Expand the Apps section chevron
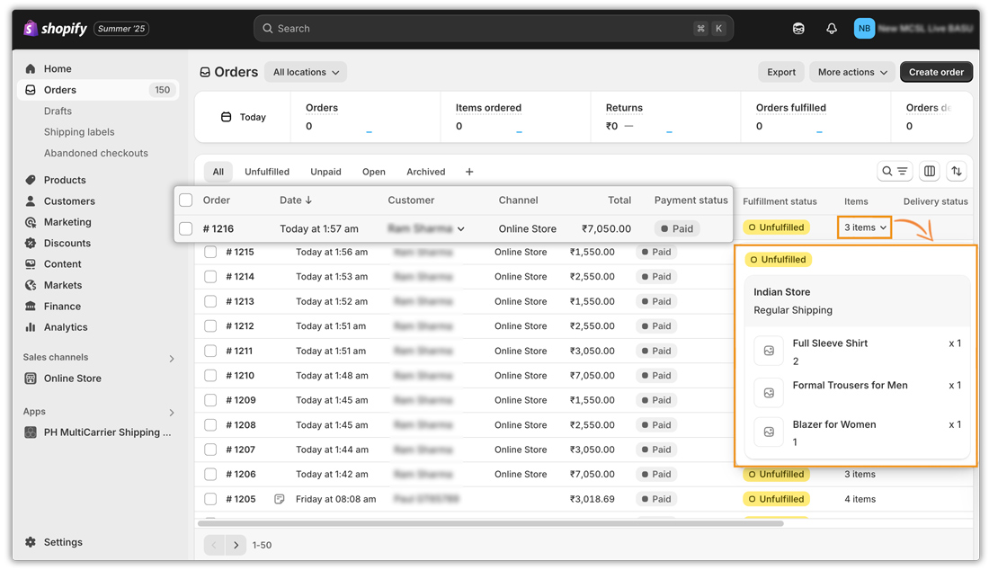Image resolution: width=989 pixels, height=570 pixels. pyautogui.click(x=172, y=413)
